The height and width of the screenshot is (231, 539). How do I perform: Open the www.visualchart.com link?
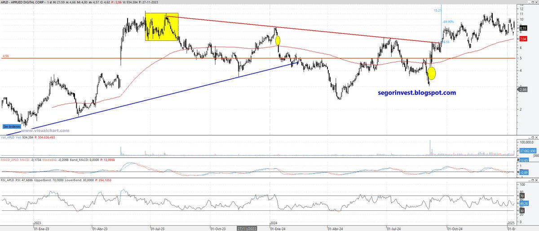(x=46, y=131)
